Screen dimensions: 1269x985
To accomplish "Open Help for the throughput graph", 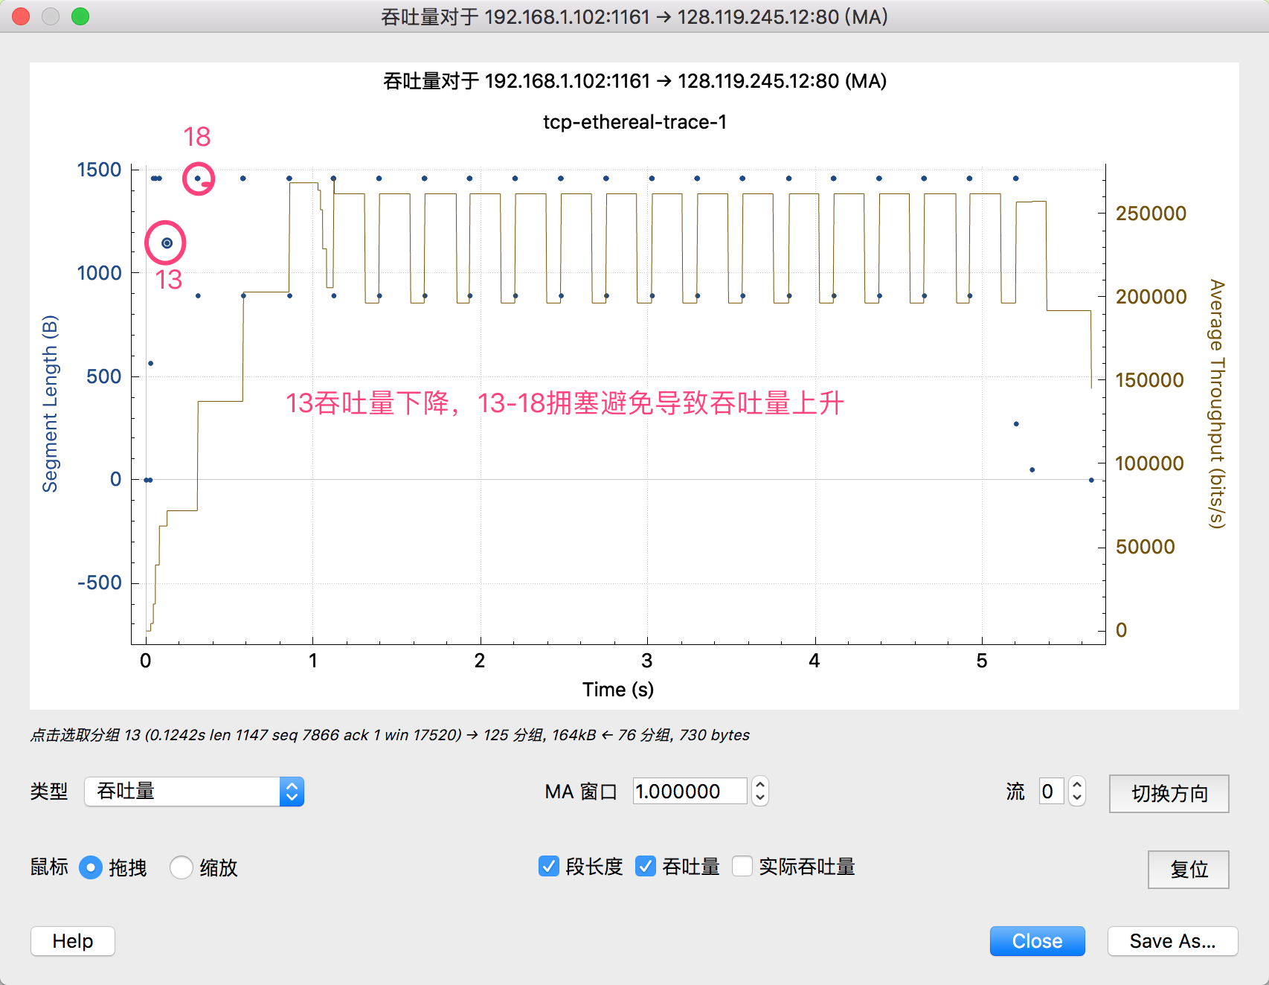I will click(x=73, y=941).
